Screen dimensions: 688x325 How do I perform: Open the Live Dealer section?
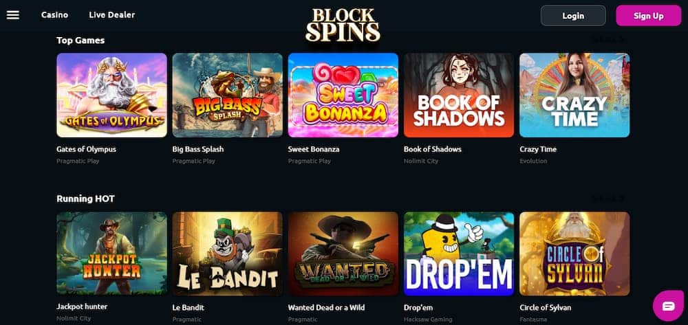(x=112, y=15)
